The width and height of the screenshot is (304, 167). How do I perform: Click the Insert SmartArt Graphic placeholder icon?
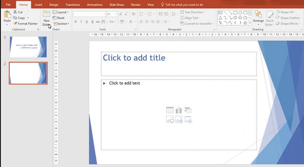[188, 110]
